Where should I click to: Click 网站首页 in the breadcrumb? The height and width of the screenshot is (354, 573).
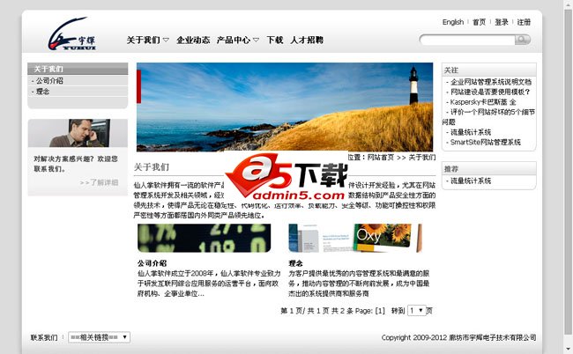pos(381,158)
